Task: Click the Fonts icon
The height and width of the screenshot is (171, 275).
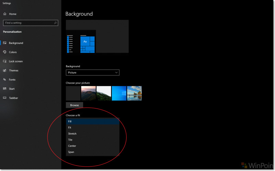Action: click(x=5, y=80)
